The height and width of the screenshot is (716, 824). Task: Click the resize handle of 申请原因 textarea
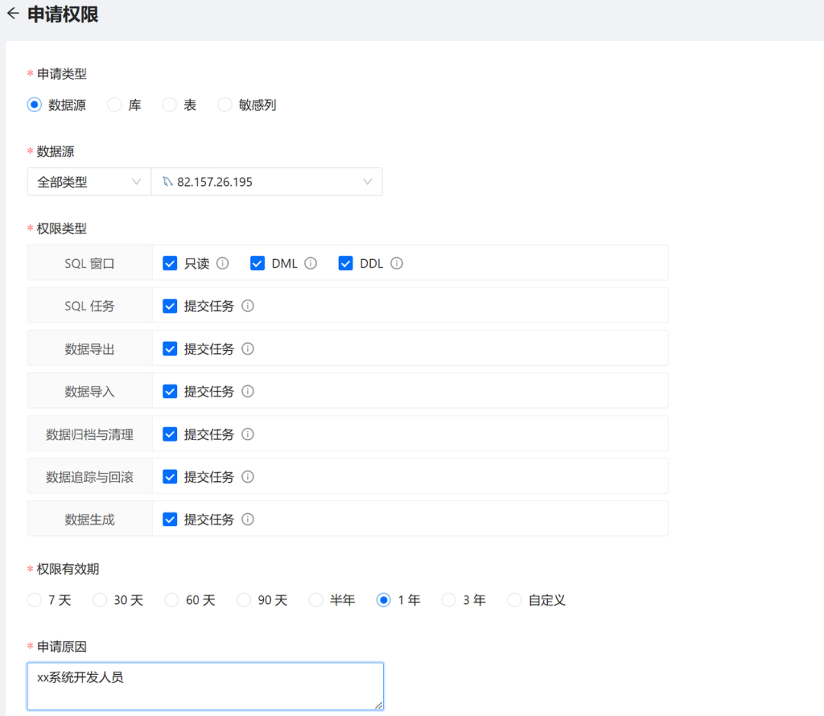coord(378,705)
